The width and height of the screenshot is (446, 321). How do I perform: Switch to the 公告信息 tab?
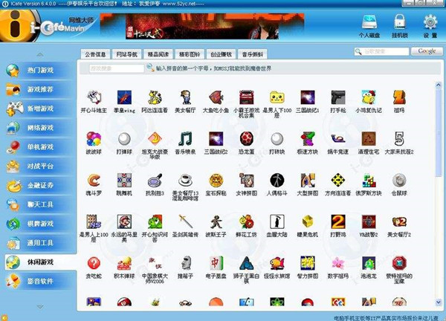[x=95, y=54]
